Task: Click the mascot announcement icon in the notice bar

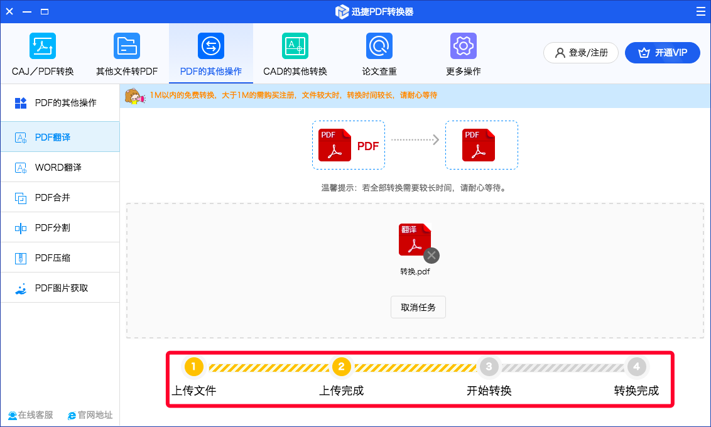Action: click(134, 95)
